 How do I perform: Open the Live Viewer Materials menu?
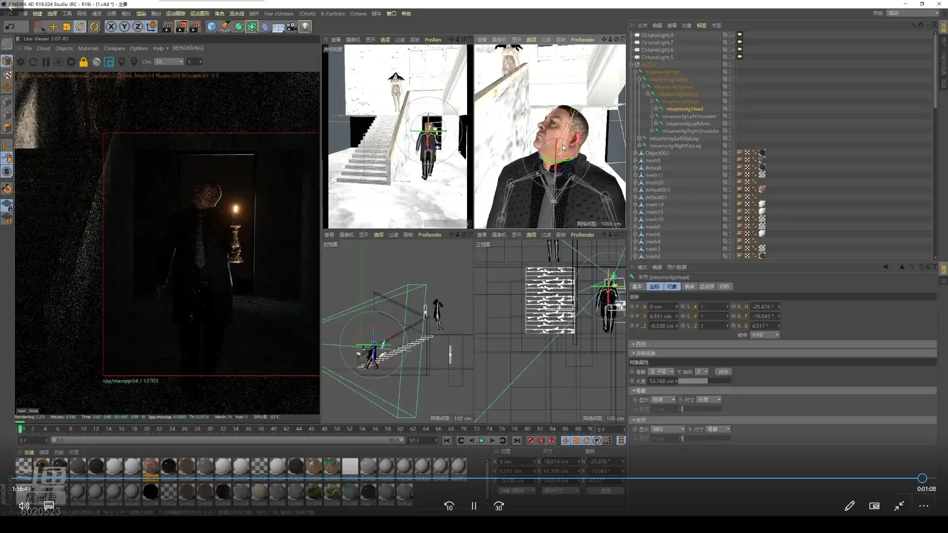coord(88,48)
